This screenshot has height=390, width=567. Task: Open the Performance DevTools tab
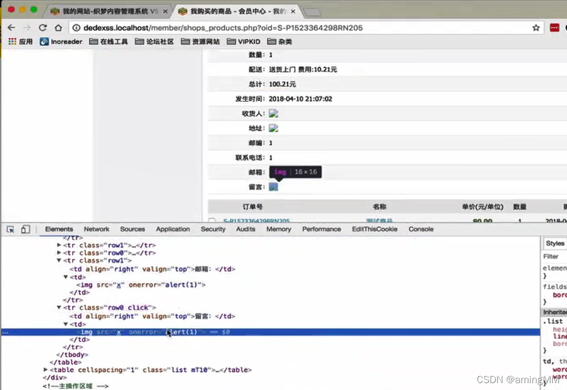pyautogui.click(x=321, y=229)
